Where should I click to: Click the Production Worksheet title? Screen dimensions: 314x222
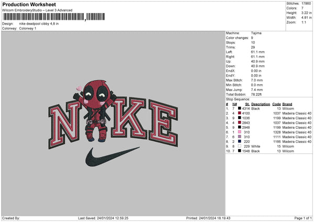click(29, 4)
